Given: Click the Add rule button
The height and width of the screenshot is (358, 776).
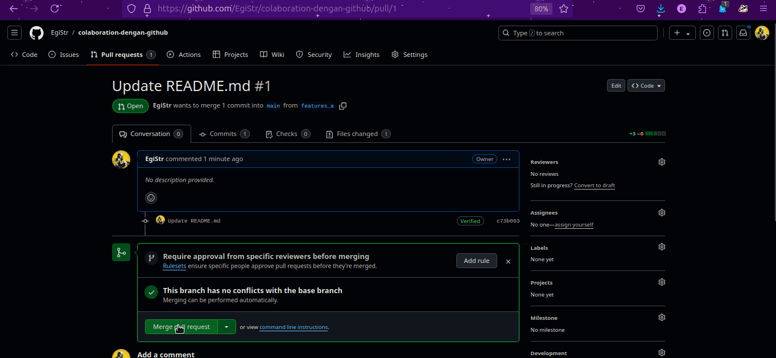Looking at the screenshot, I should pos(477,261).
